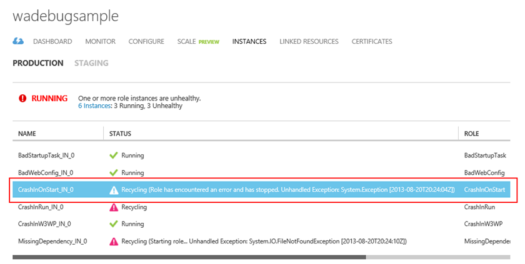Click the green checkmark for BadStartupTask_IN_0
The width and height of the screenshot is (525, 264).
[113, 155]
